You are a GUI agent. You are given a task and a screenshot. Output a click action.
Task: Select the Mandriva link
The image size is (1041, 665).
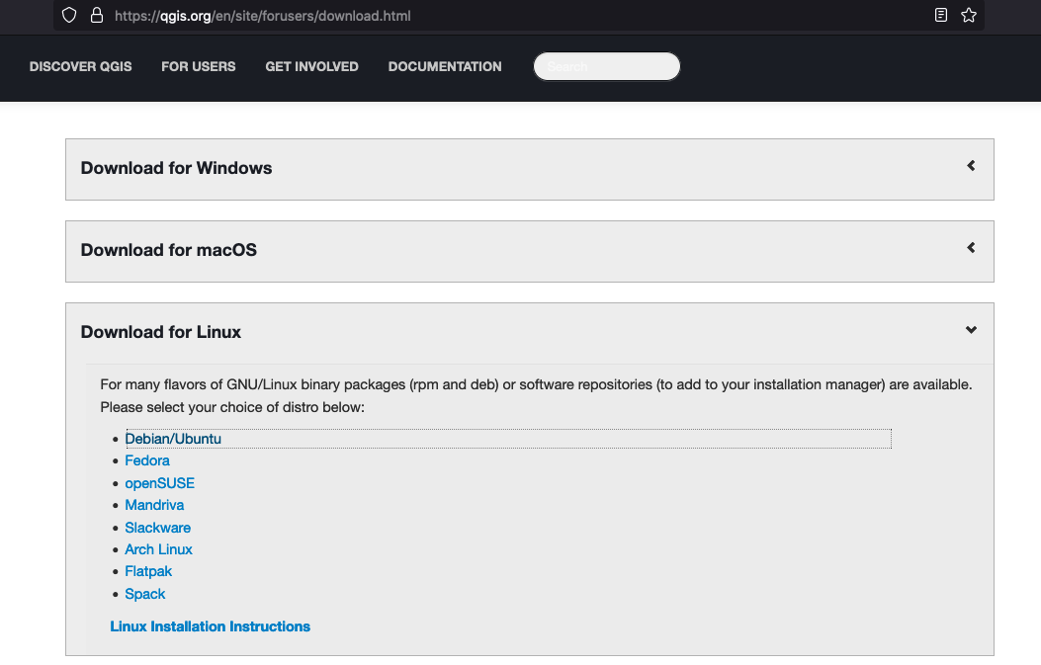pyautogui.click(x=154, y=505)
